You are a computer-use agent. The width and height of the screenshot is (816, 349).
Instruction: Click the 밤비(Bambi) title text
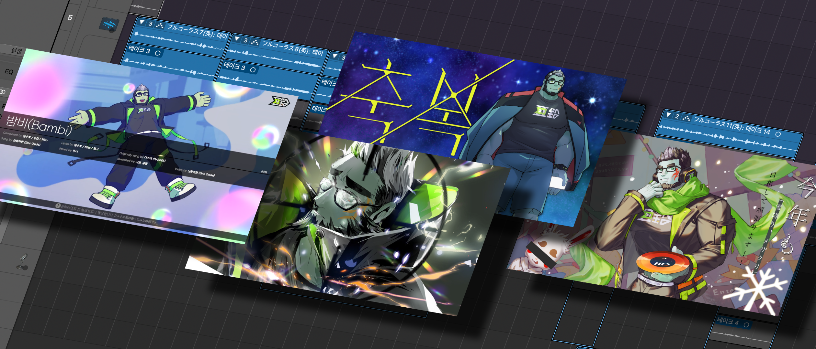[x=39, y=125]
